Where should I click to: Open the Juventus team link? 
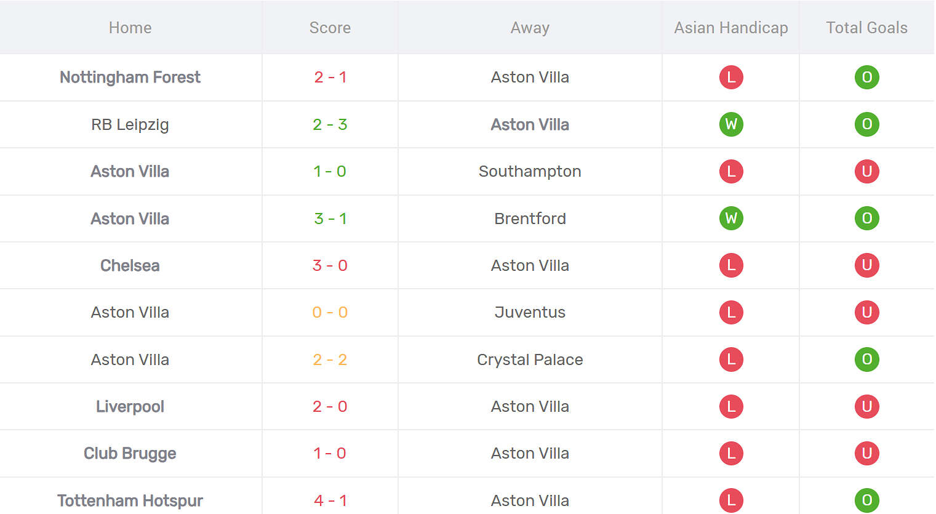[x=530, y=313]
